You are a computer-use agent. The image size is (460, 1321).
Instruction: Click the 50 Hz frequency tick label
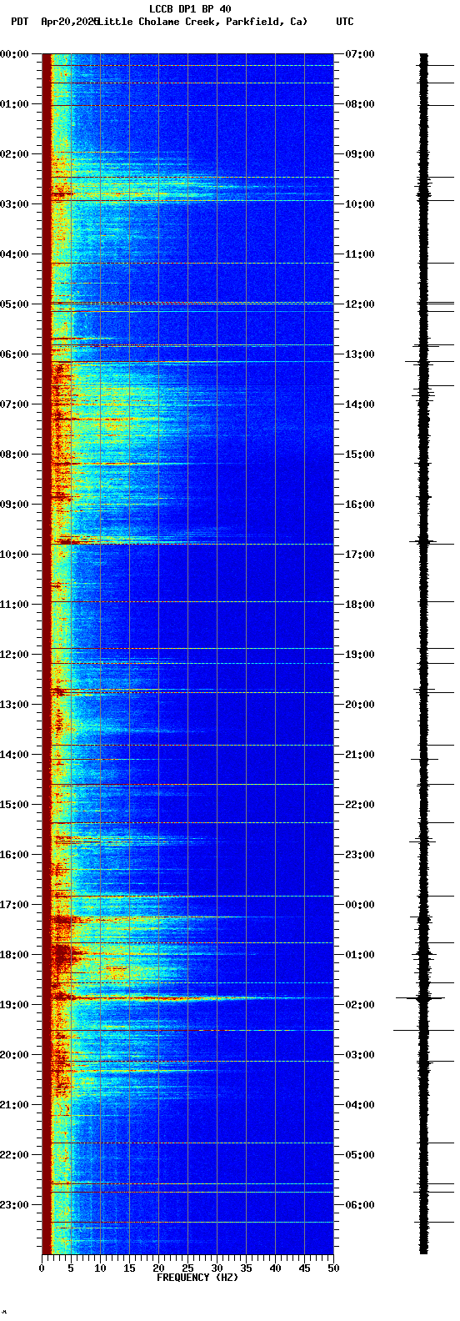coord(333,1268)
